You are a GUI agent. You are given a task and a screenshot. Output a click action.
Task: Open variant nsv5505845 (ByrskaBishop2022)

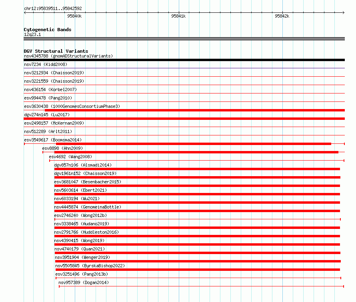point(90,266)
